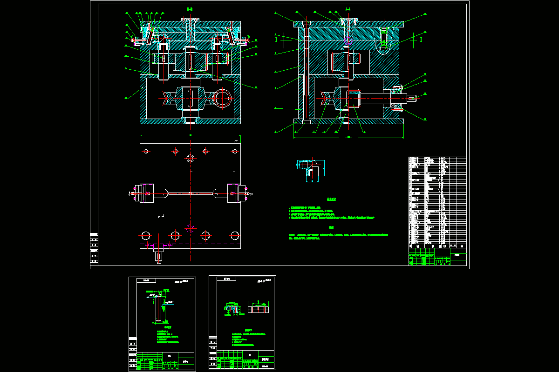Screen dimensions: 559x372
Task: Select the upper green numbered notes block
Action: coord(331,212)
